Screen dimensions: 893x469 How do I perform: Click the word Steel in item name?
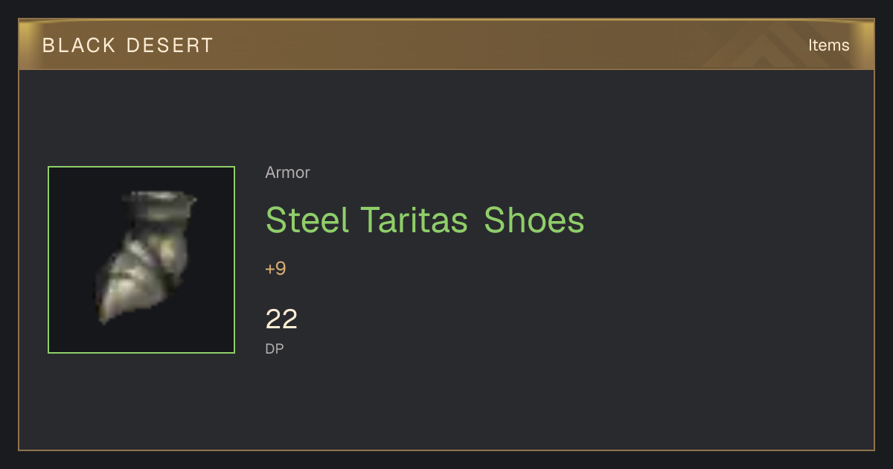tap(307, 220)
